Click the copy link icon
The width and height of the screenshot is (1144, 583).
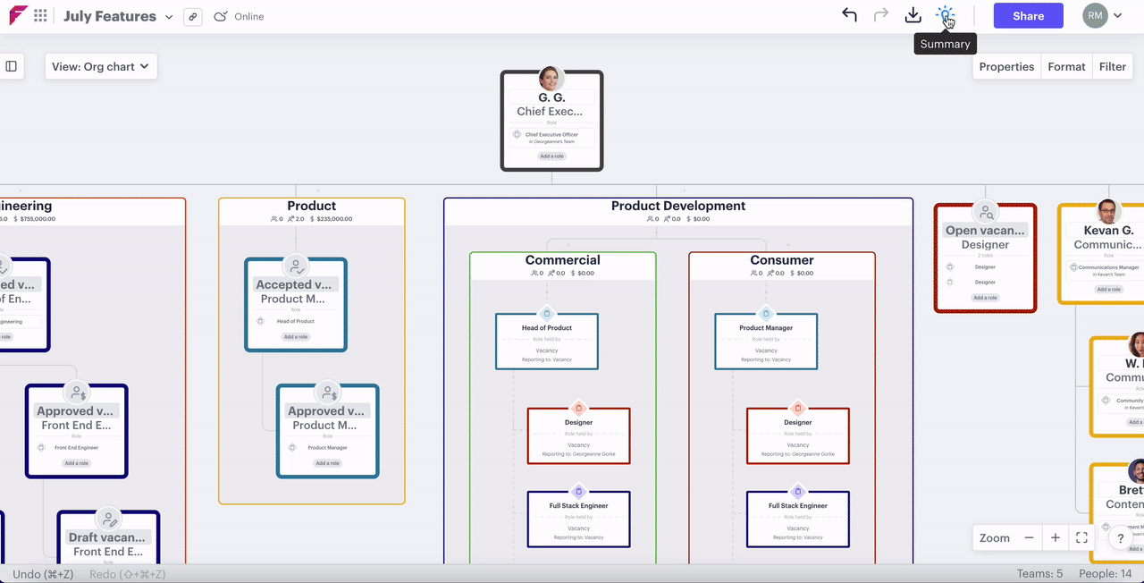192,16
